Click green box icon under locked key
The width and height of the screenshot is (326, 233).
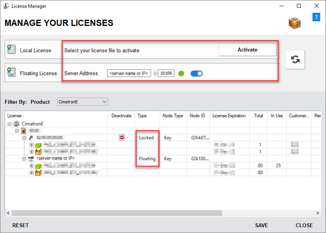pyautogui.click(x=38, y=145)
